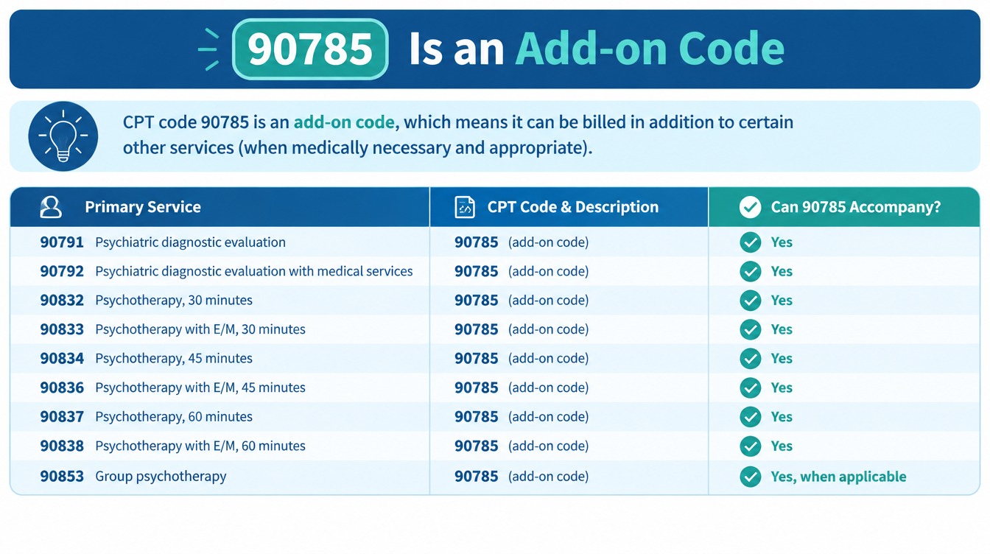
Task: Click the 'Yes' text in the 90836 row
Action: click(x=782, y=388)
